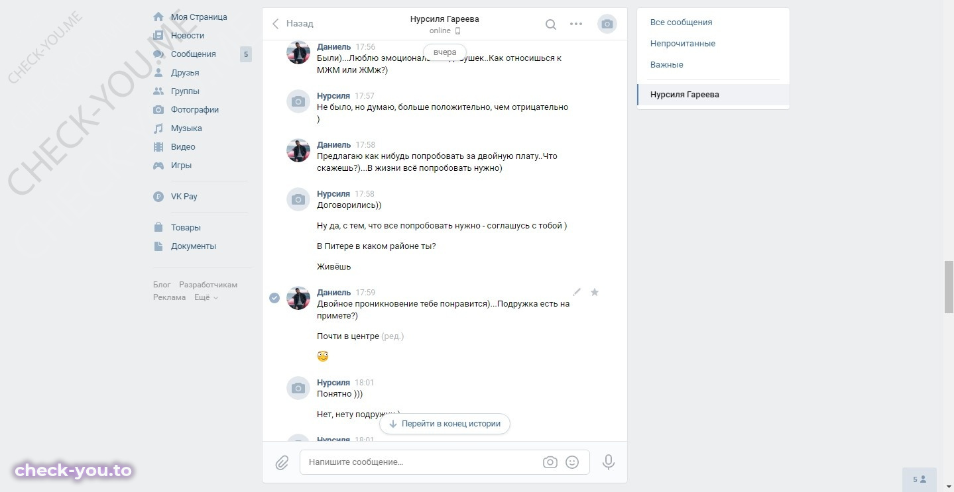Click sender name Даниель at 17:56
Image resolution: width=954 pixels, height=492 pixels.
pyautogui.click(x=334, y=47)
